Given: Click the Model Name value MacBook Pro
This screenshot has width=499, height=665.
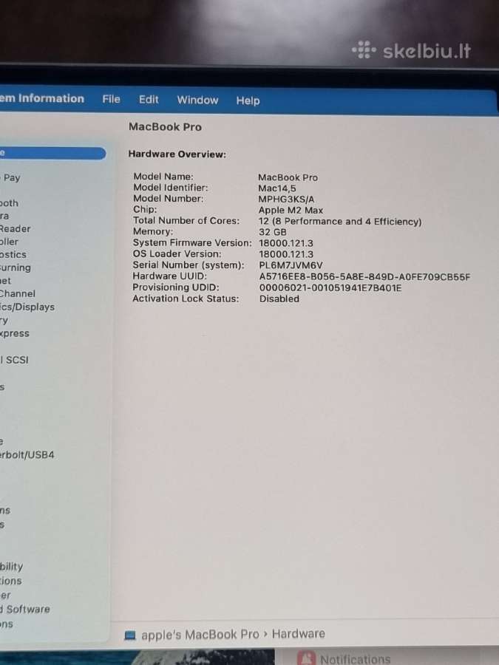Looking at the screenshot, I should [288, 177].
